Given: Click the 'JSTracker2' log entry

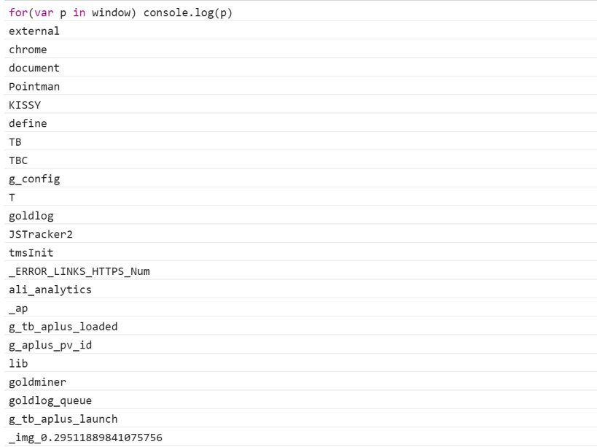Looking at the screenshot, I should coord(300,234).
